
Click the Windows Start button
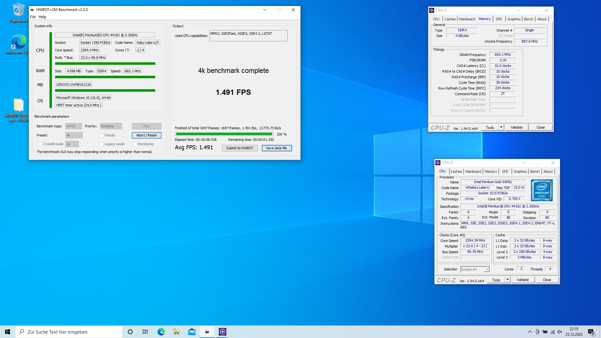pos(8,332)
